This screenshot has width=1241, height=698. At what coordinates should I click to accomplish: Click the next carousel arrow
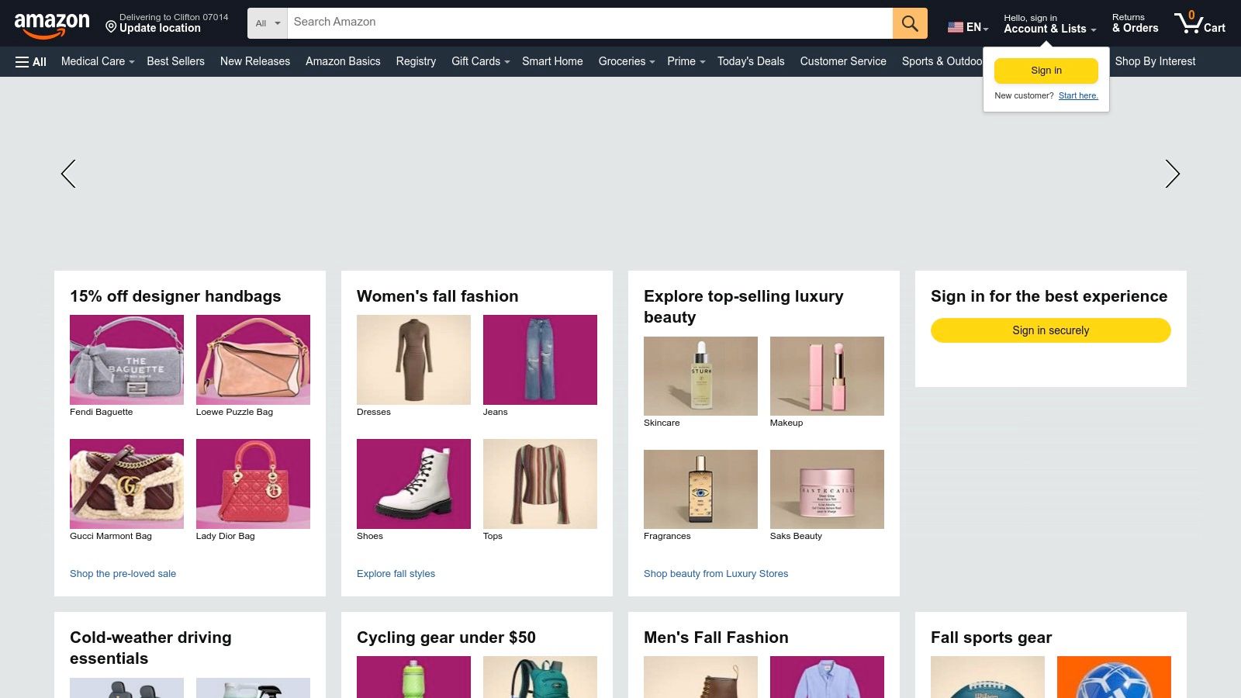pos(1172,174)
